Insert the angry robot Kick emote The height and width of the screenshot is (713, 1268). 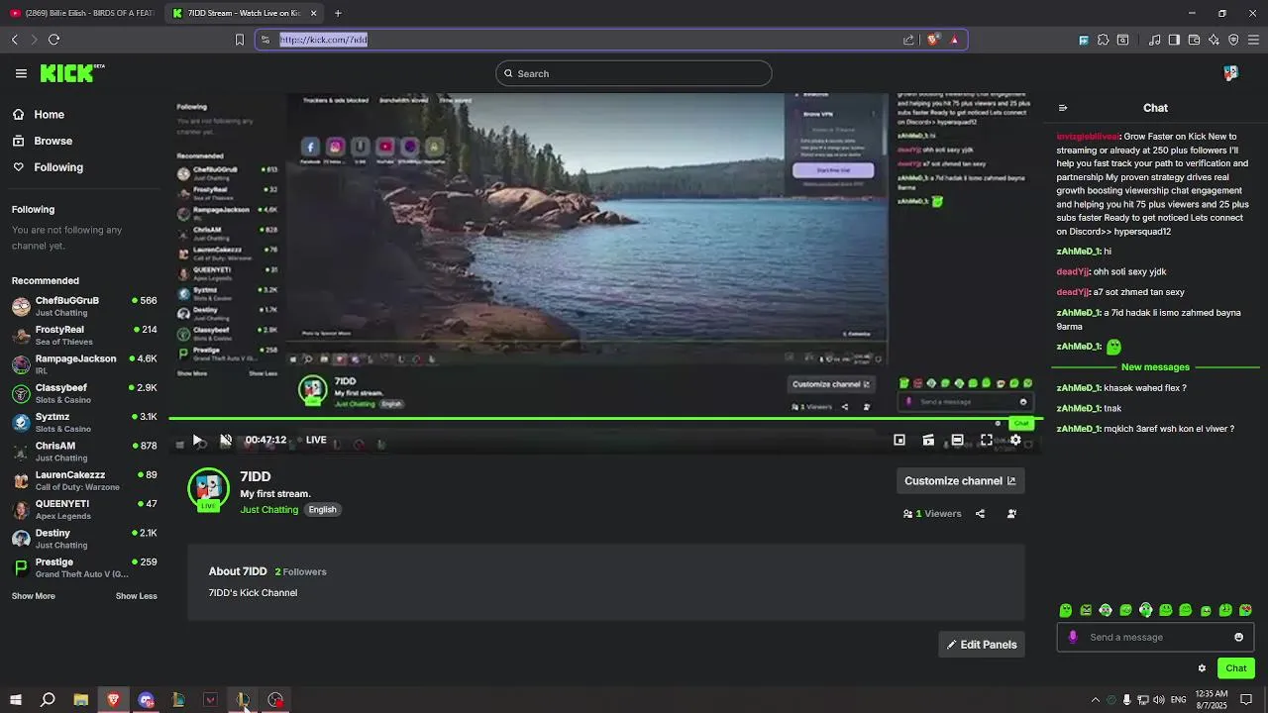[x=1086, y=610]
